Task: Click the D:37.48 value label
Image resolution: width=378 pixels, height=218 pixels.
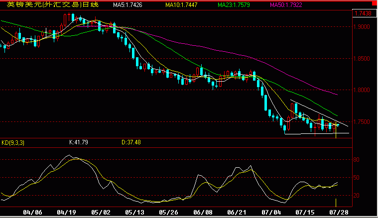Action: click(x=131, y=142)
